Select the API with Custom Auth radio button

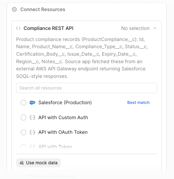tap(23, 117)
